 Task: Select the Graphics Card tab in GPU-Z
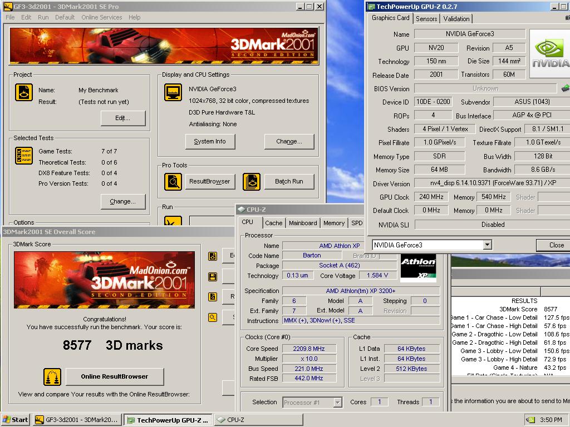click(x=390, y=18)
